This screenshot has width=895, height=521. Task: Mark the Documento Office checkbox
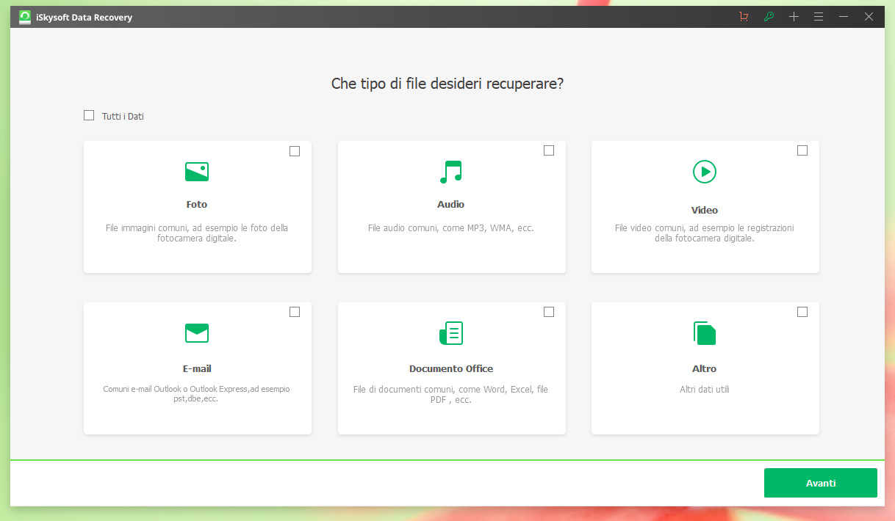pyautogui.click(x=549, y=312)
